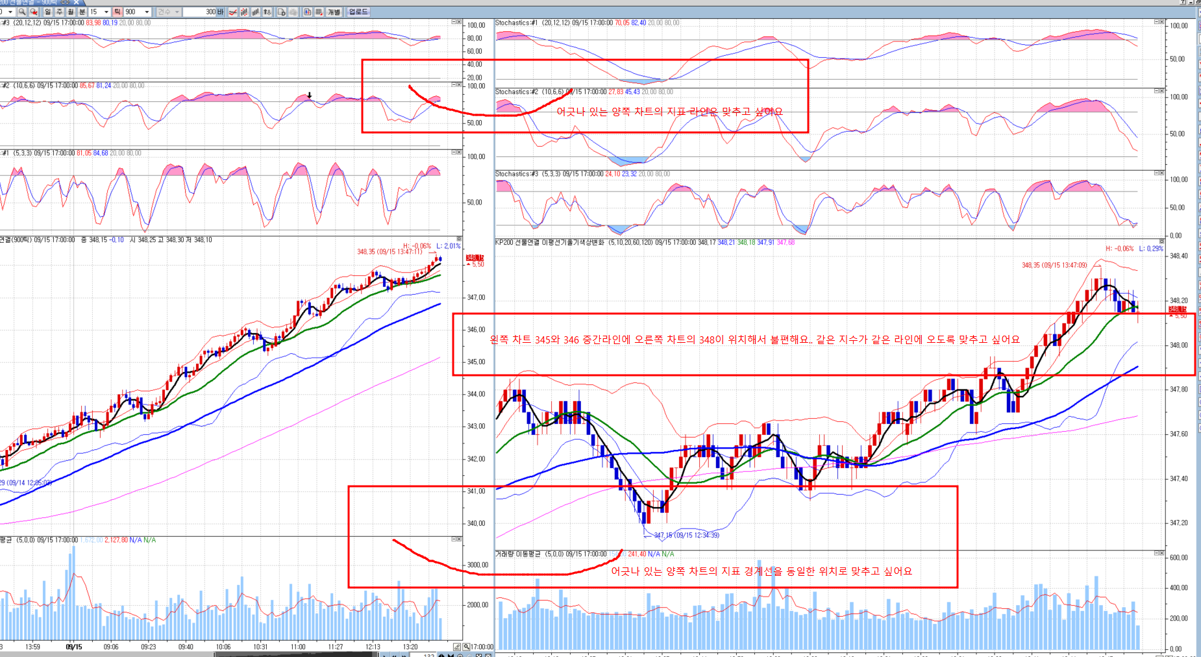Click the red trend line indicator icon
1201x657 pixels.
pos(232,12)
